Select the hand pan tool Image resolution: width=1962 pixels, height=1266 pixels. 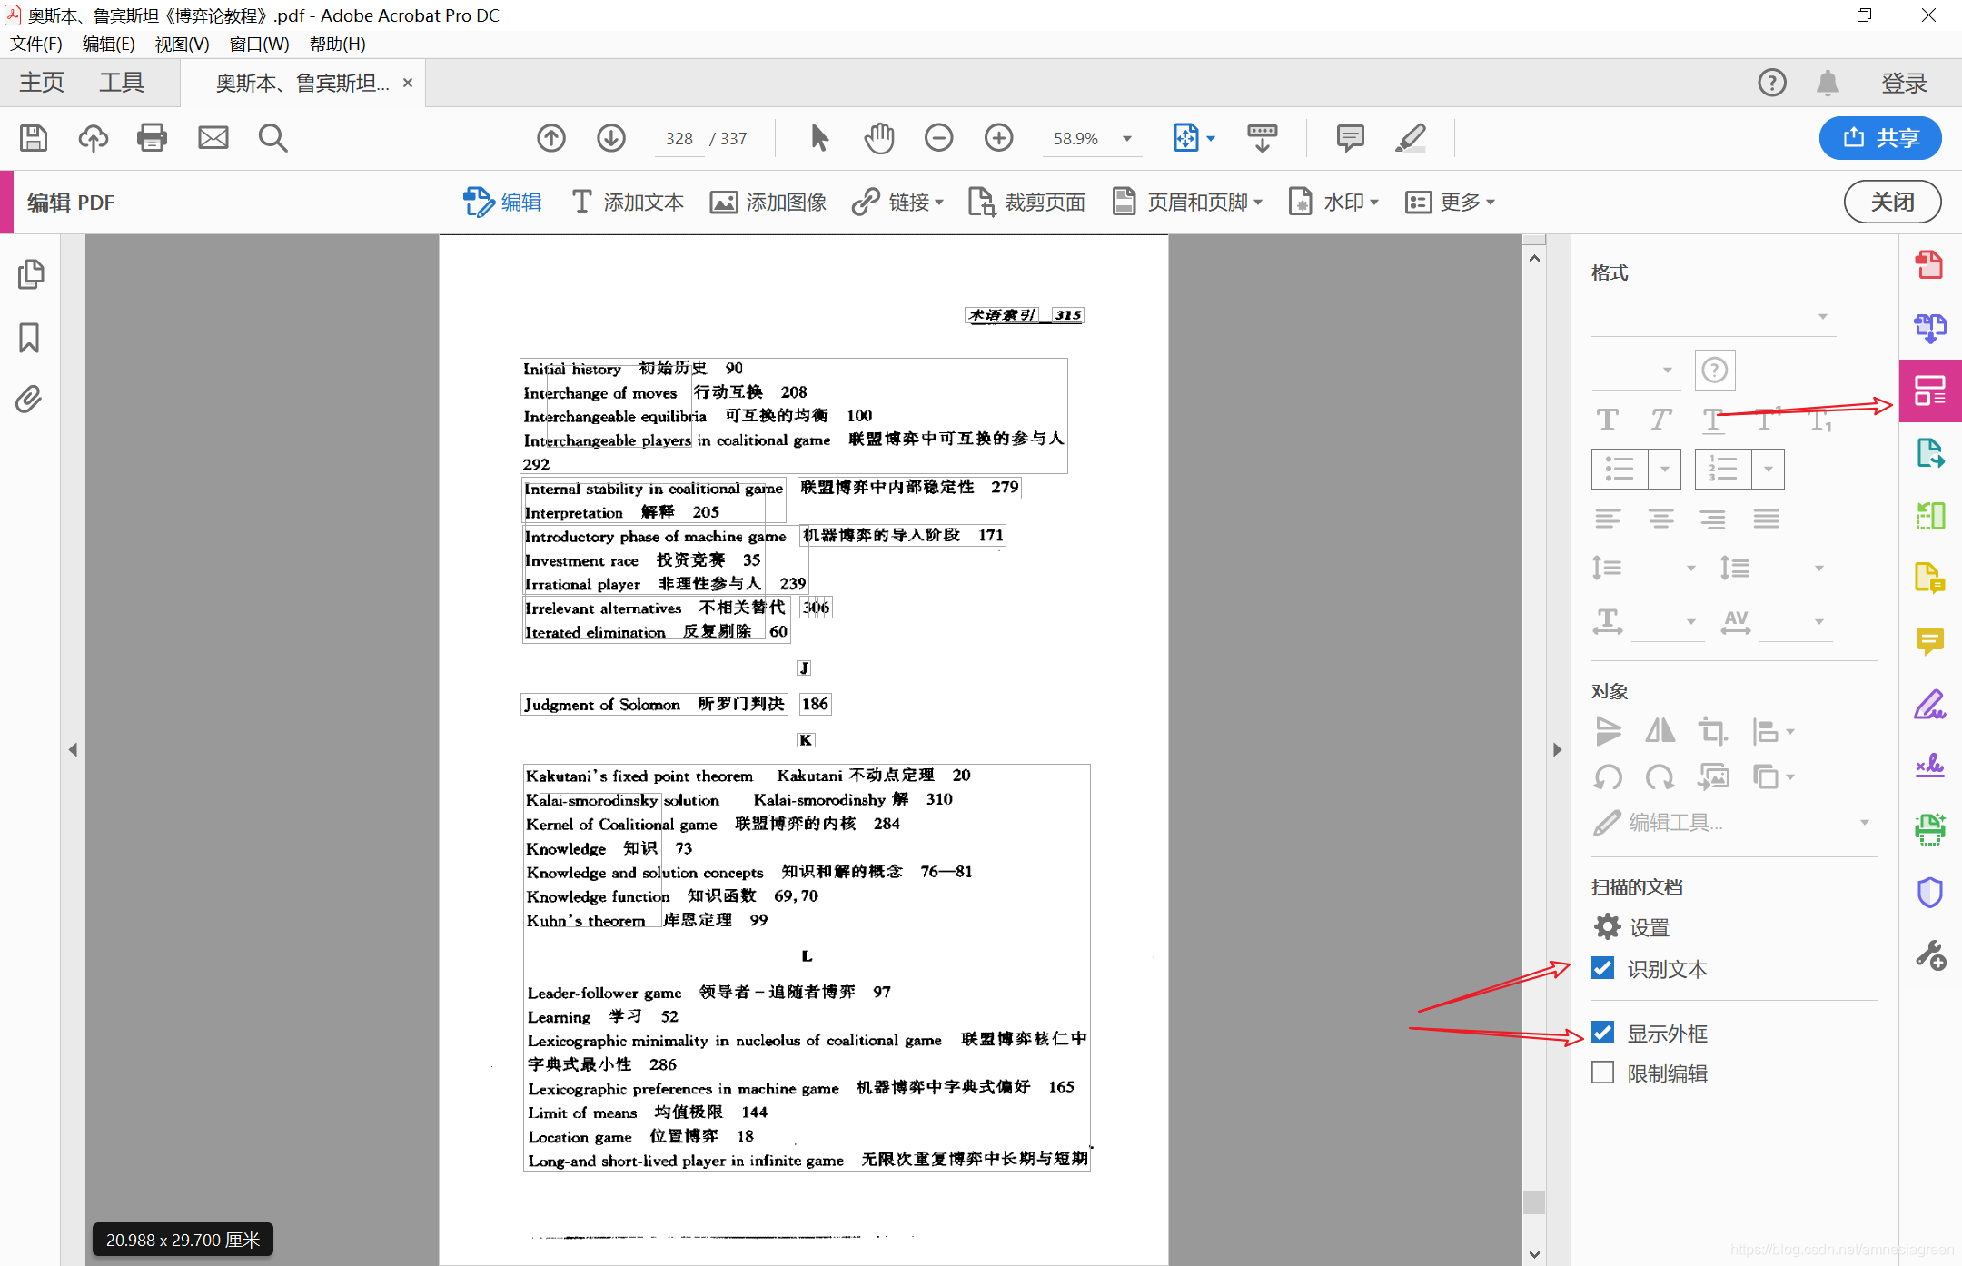tap(878, 138)
